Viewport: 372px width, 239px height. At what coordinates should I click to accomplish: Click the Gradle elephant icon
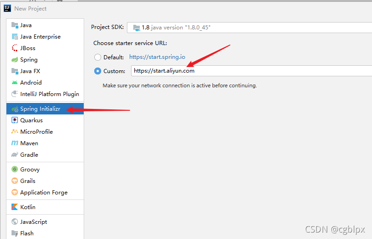pos(15,154)
